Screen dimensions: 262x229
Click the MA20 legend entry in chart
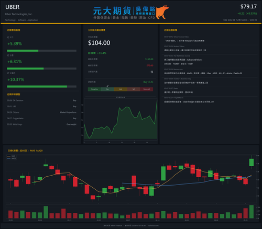[12, 158]
